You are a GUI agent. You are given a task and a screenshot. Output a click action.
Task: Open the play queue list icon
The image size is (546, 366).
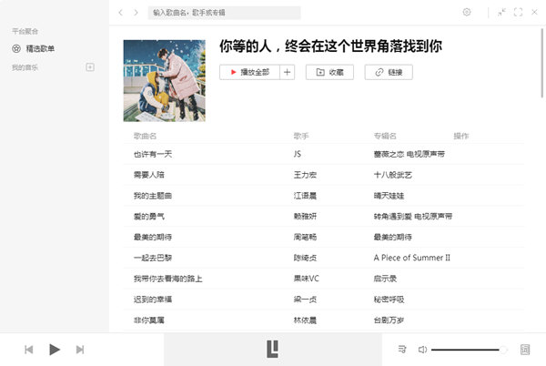coord(402,349)
